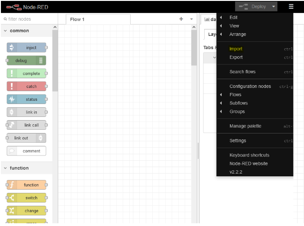
Task: Click the Deploy button
Action: pos(252,6)
